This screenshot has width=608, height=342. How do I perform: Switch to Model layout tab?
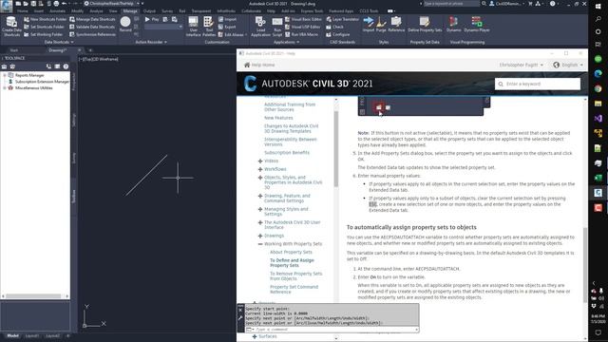tap(12, 335)
